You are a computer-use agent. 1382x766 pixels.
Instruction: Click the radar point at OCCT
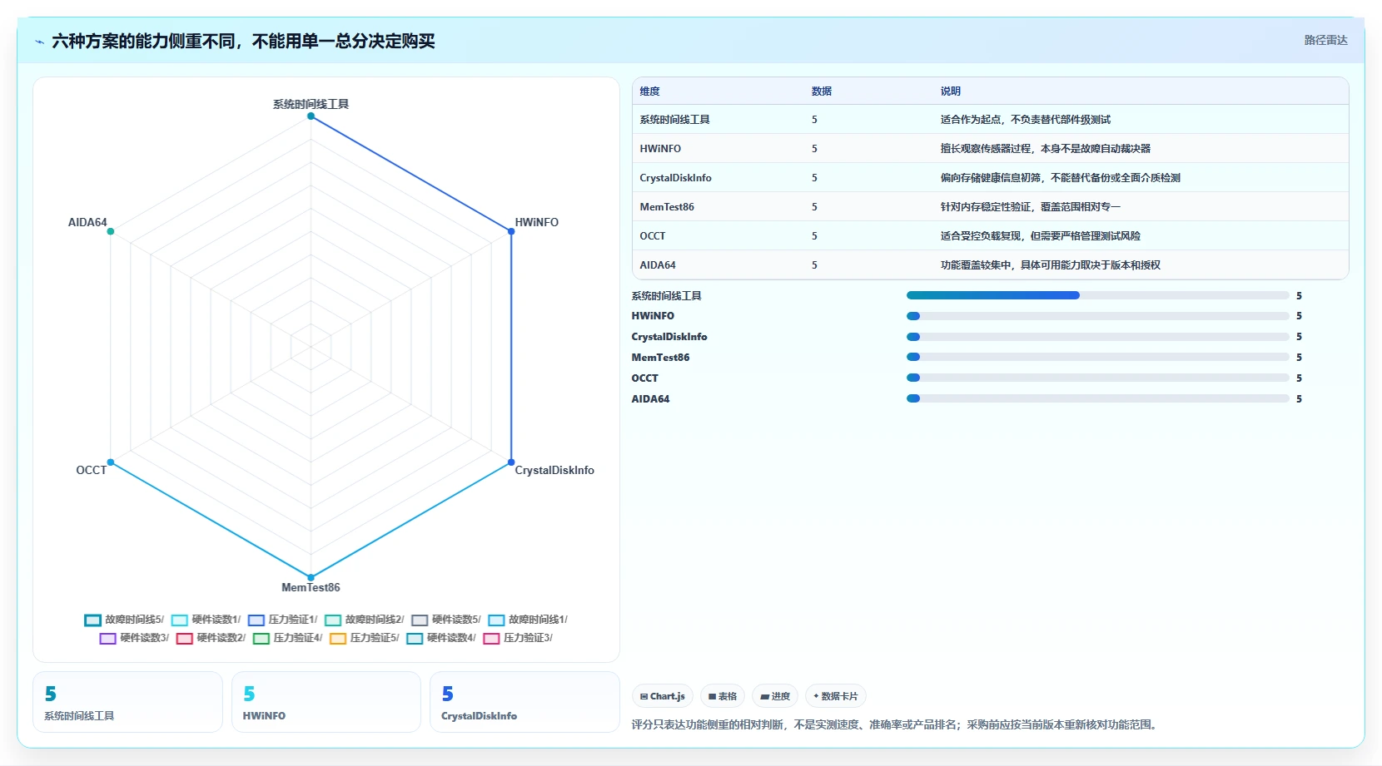tap(111, 462)
